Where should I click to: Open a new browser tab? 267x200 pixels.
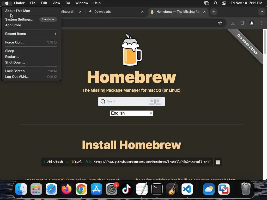[x=214, y=12]
